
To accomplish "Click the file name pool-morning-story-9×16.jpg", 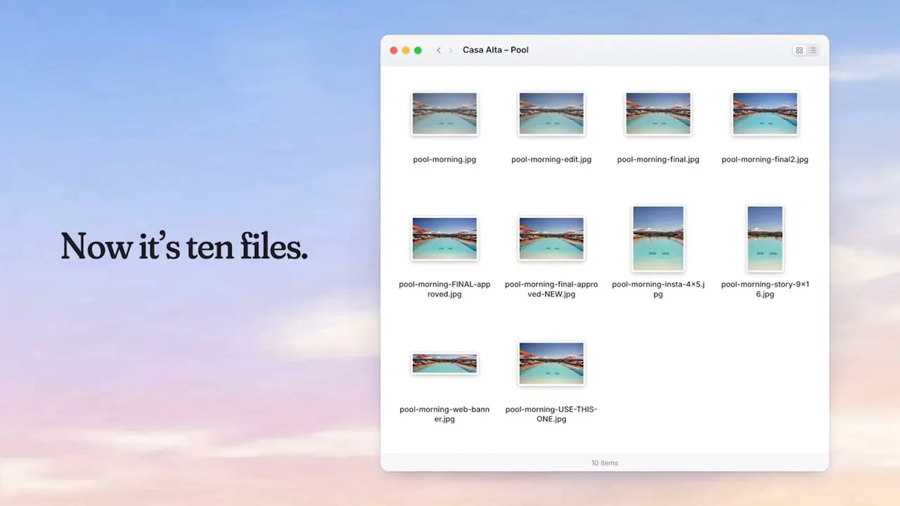I will (765, 289).
